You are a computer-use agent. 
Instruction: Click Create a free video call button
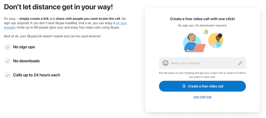202,86
